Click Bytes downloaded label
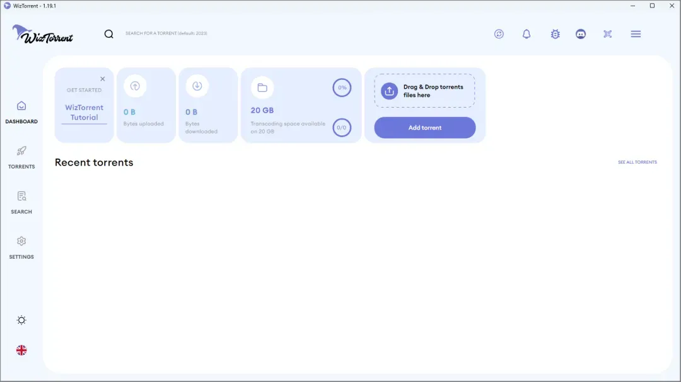 201,128
